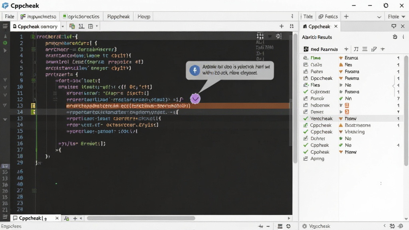
Task: Click the editor horizontal scrollbar
Action: [x=141, y=218]
